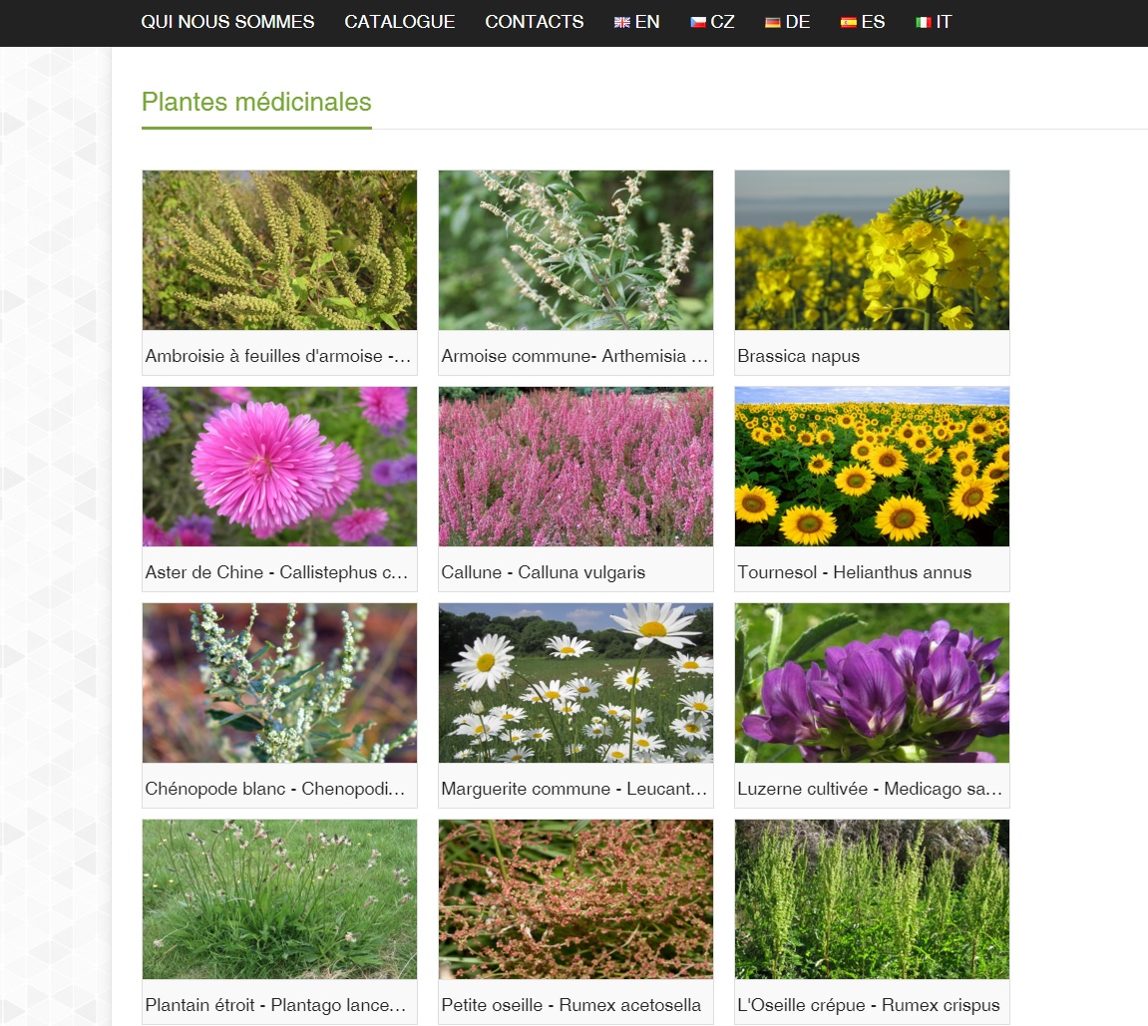Switch language to English via UK flag

pyautogui.click(x=637, y=22)
